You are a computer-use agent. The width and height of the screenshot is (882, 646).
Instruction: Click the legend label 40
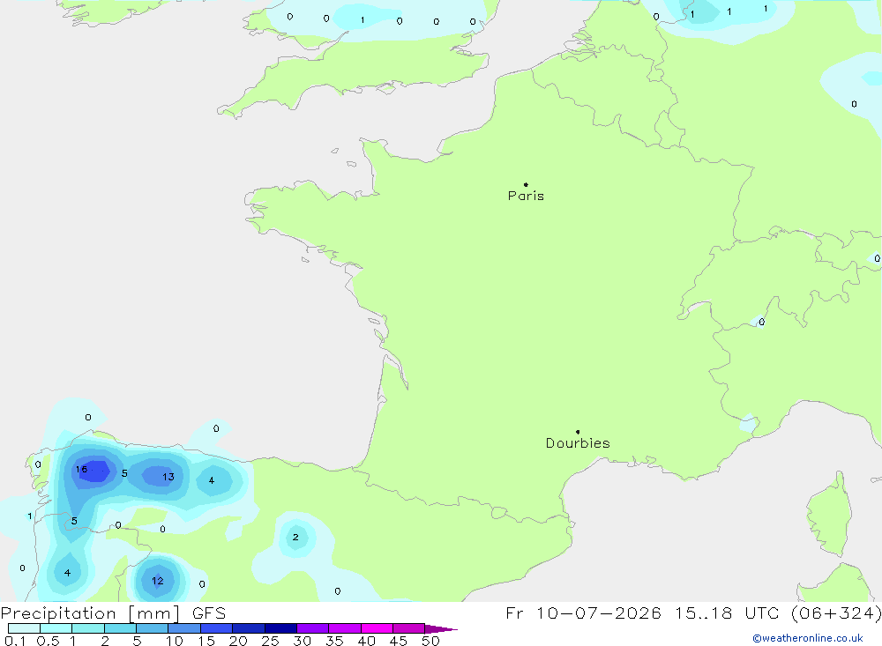click(367, 641)
